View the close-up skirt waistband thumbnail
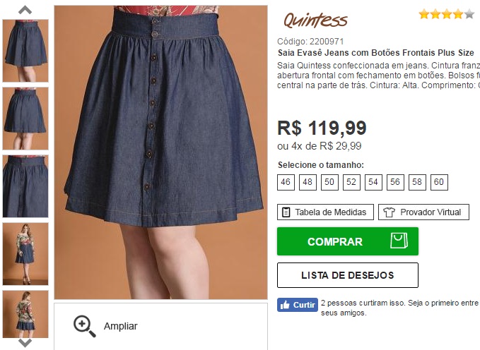Screen dimensions: 480x350 (25, 186)
